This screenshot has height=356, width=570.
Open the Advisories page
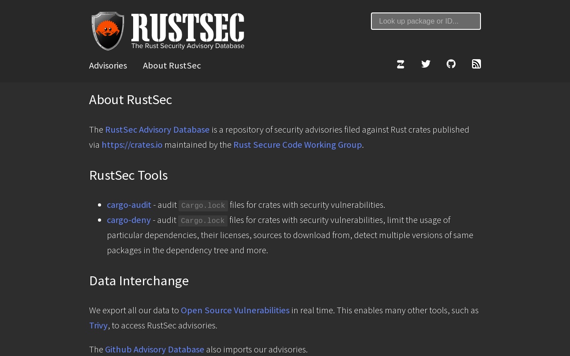(x=108, y=65)
